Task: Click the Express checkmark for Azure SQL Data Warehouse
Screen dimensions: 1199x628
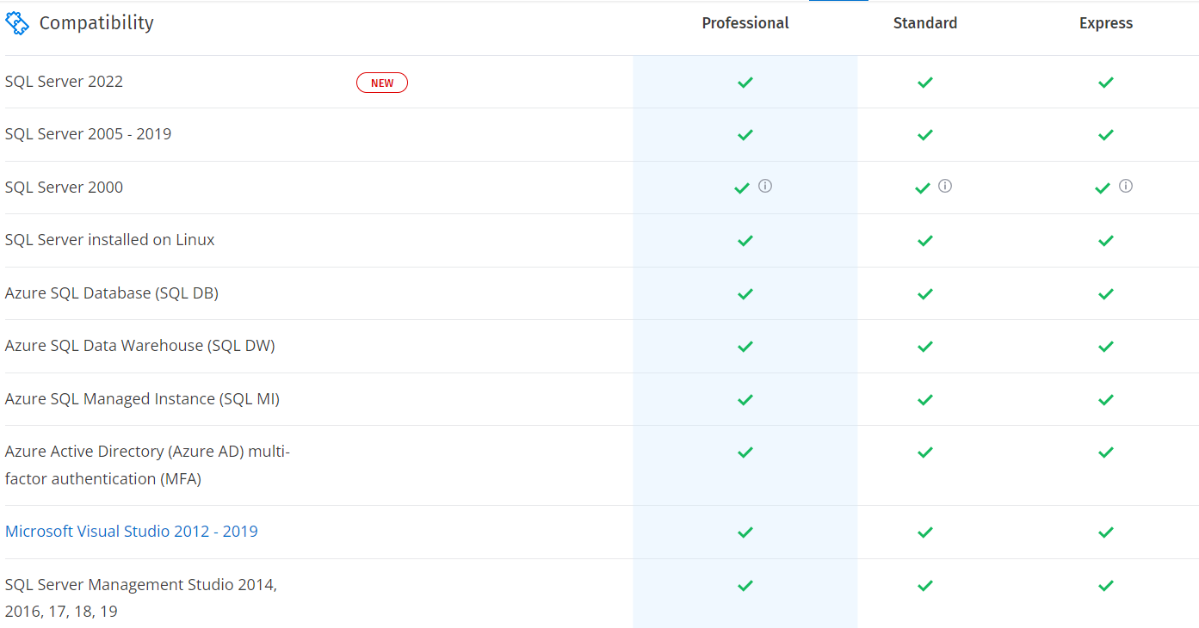Action: (1106, 347)
